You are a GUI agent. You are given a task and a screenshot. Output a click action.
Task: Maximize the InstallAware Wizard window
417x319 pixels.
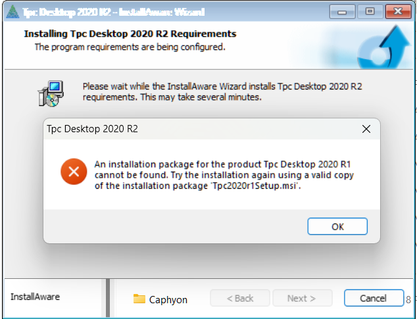(x=370, y=12)
